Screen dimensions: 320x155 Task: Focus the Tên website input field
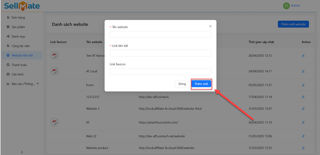(160, 34)
